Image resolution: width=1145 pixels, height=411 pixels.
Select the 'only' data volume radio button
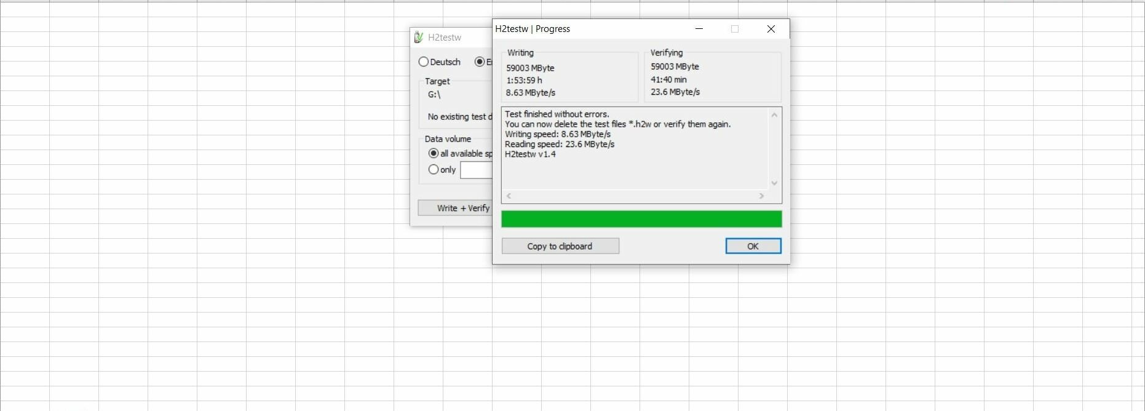[434, 170]
